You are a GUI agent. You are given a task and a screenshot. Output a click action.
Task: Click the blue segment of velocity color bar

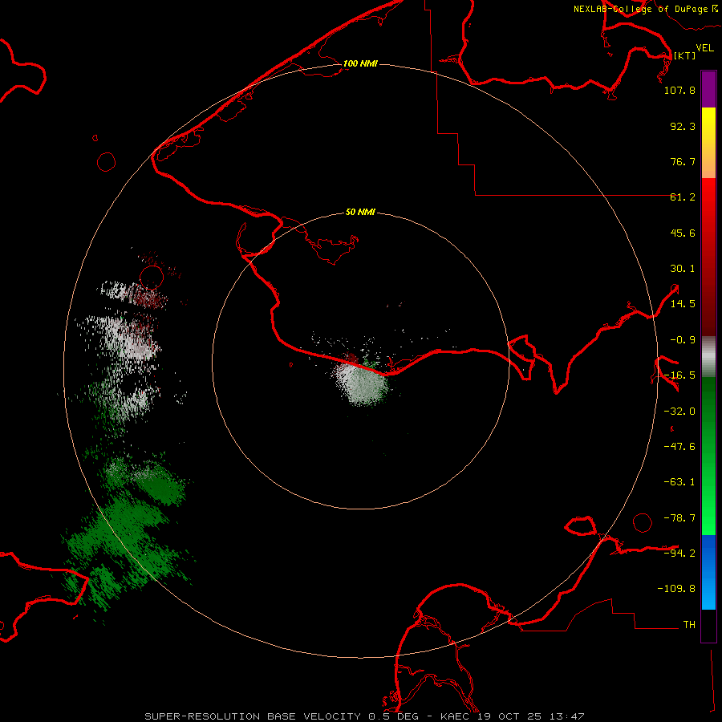[708, 572]
